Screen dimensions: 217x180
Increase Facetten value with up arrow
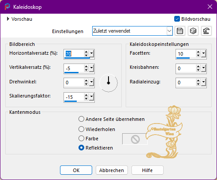click(198, 52)
